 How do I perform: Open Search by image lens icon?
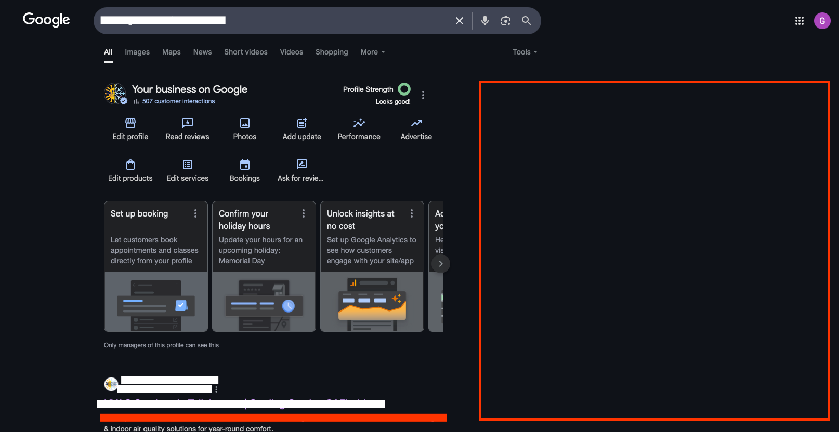tap(506, 21)
